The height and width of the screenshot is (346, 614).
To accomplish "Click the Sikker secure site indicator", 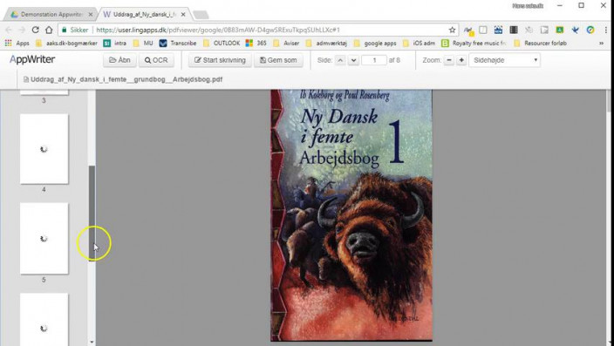I will click(x=75, y=30).
